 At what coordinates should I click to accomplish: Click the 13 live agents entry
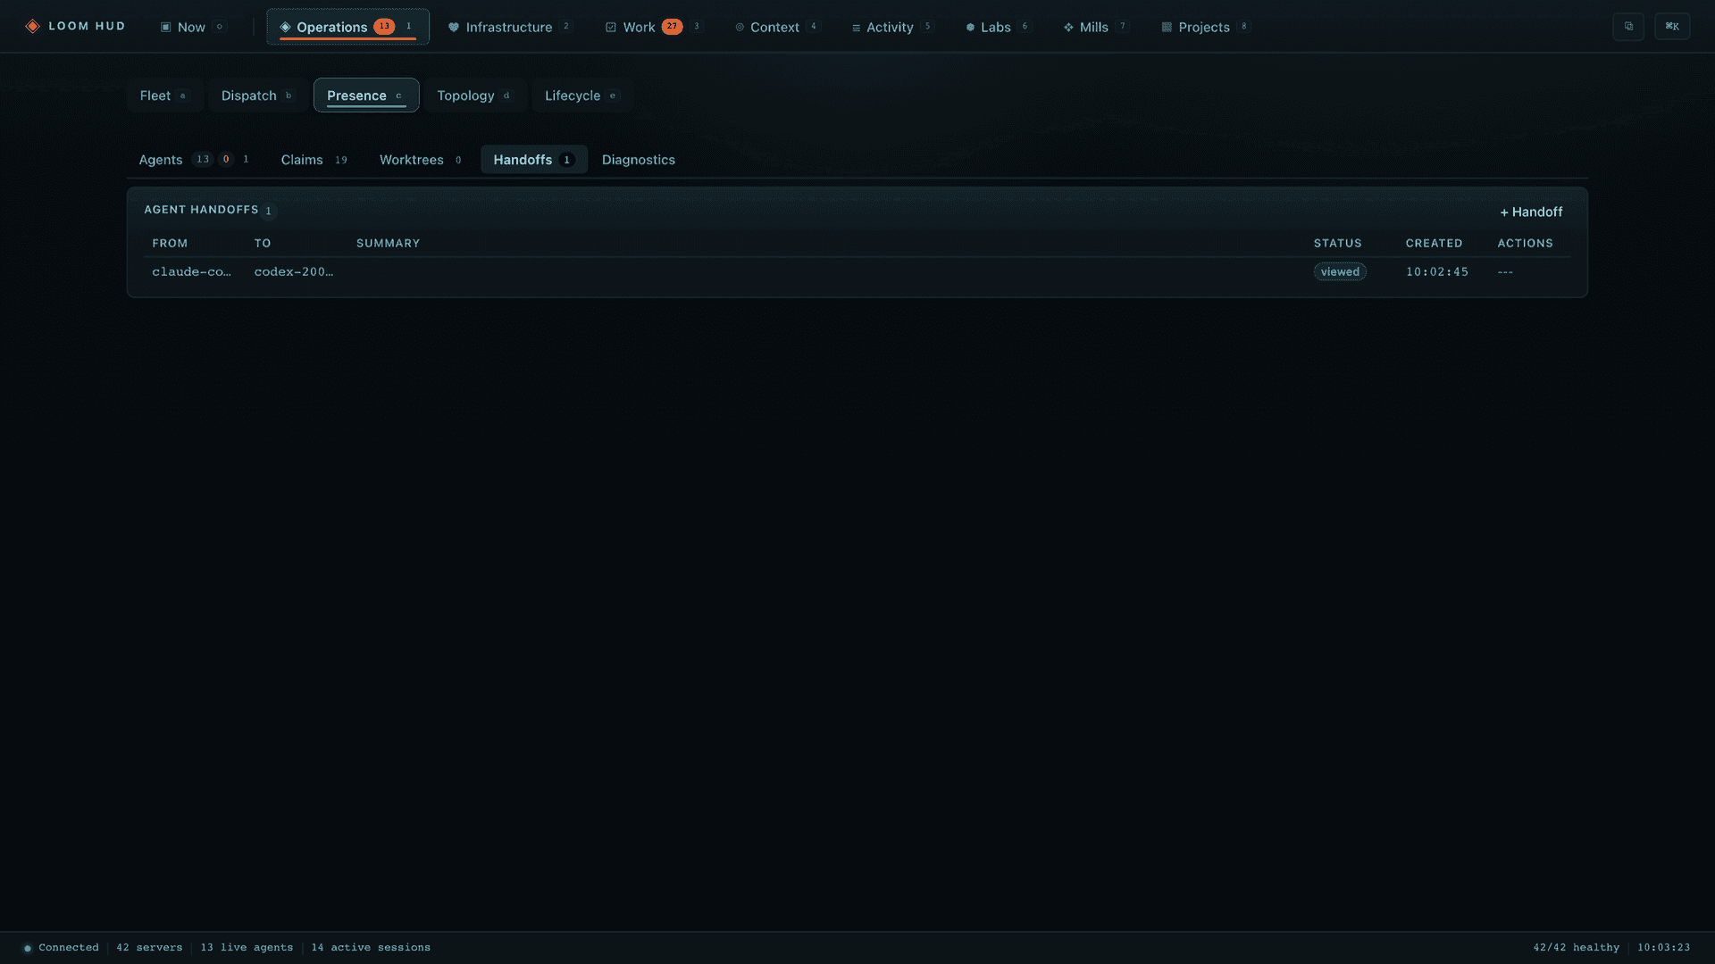247,948
